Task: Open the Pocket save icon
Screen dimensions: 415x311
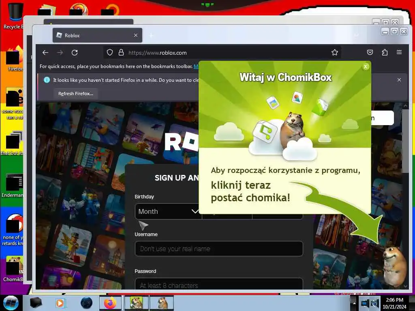Action: pos(370,52)
